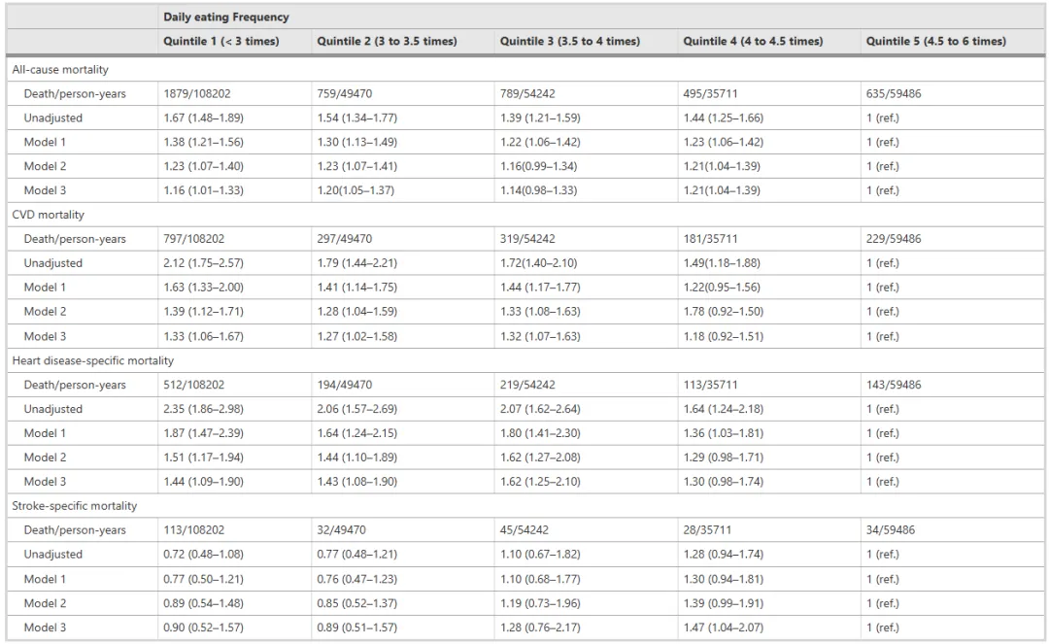Select the 'Quintile 1 (< 3 times)' column header
Viewport: 1049px width, 644px height.
point(235,41)
